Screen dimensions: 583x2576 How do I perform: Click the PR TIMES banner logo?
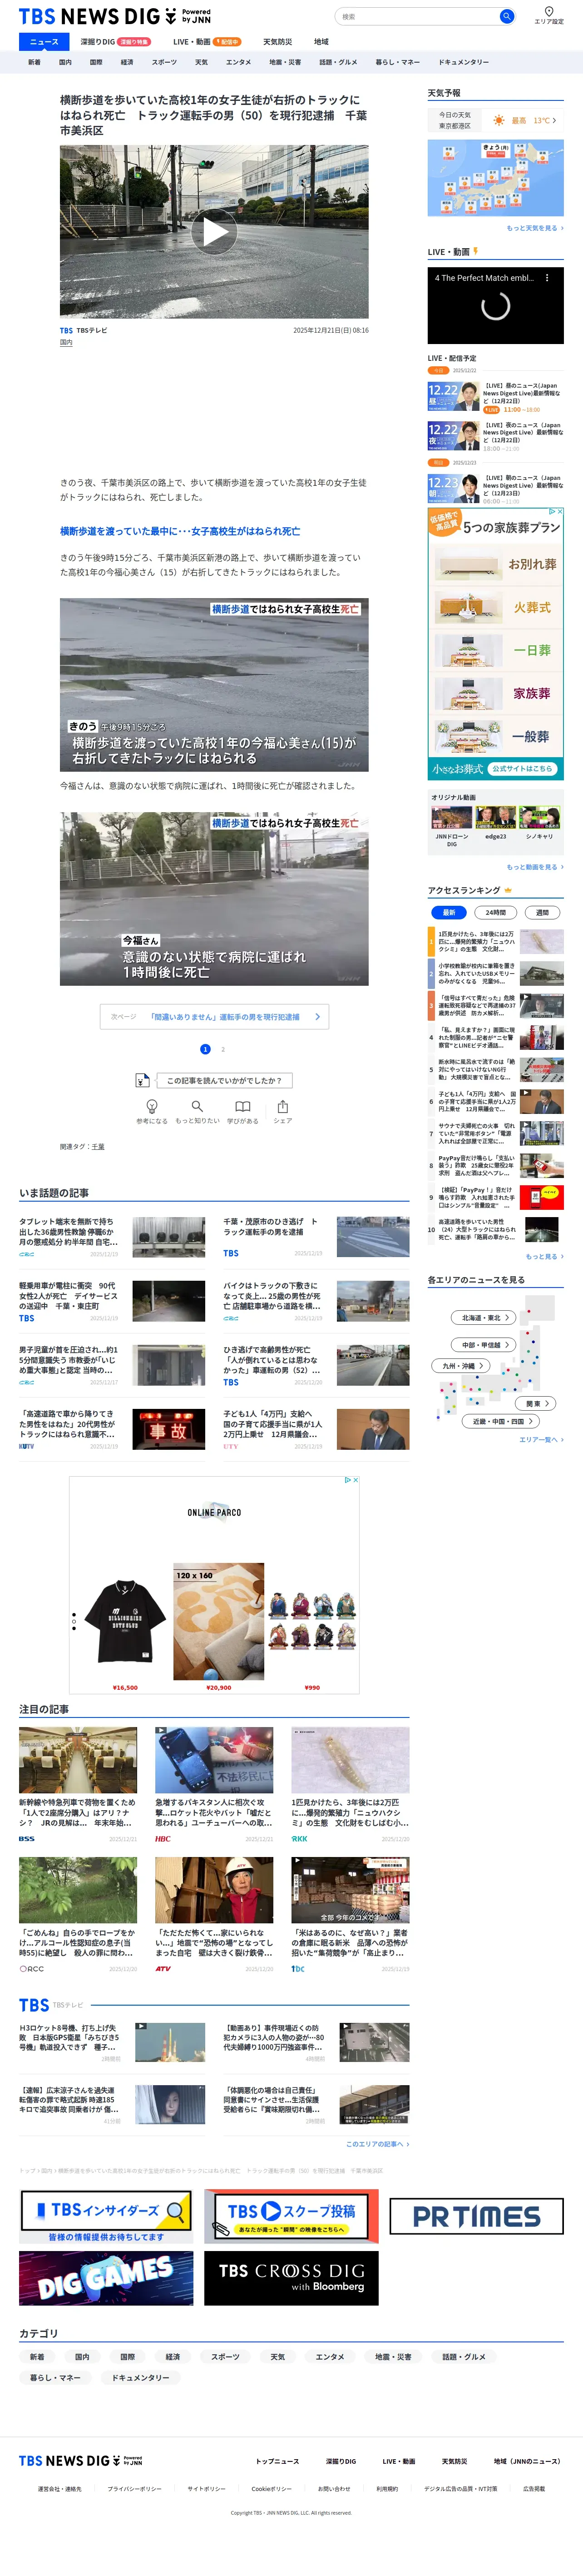pyautogui.click(x=476, y=2217)
